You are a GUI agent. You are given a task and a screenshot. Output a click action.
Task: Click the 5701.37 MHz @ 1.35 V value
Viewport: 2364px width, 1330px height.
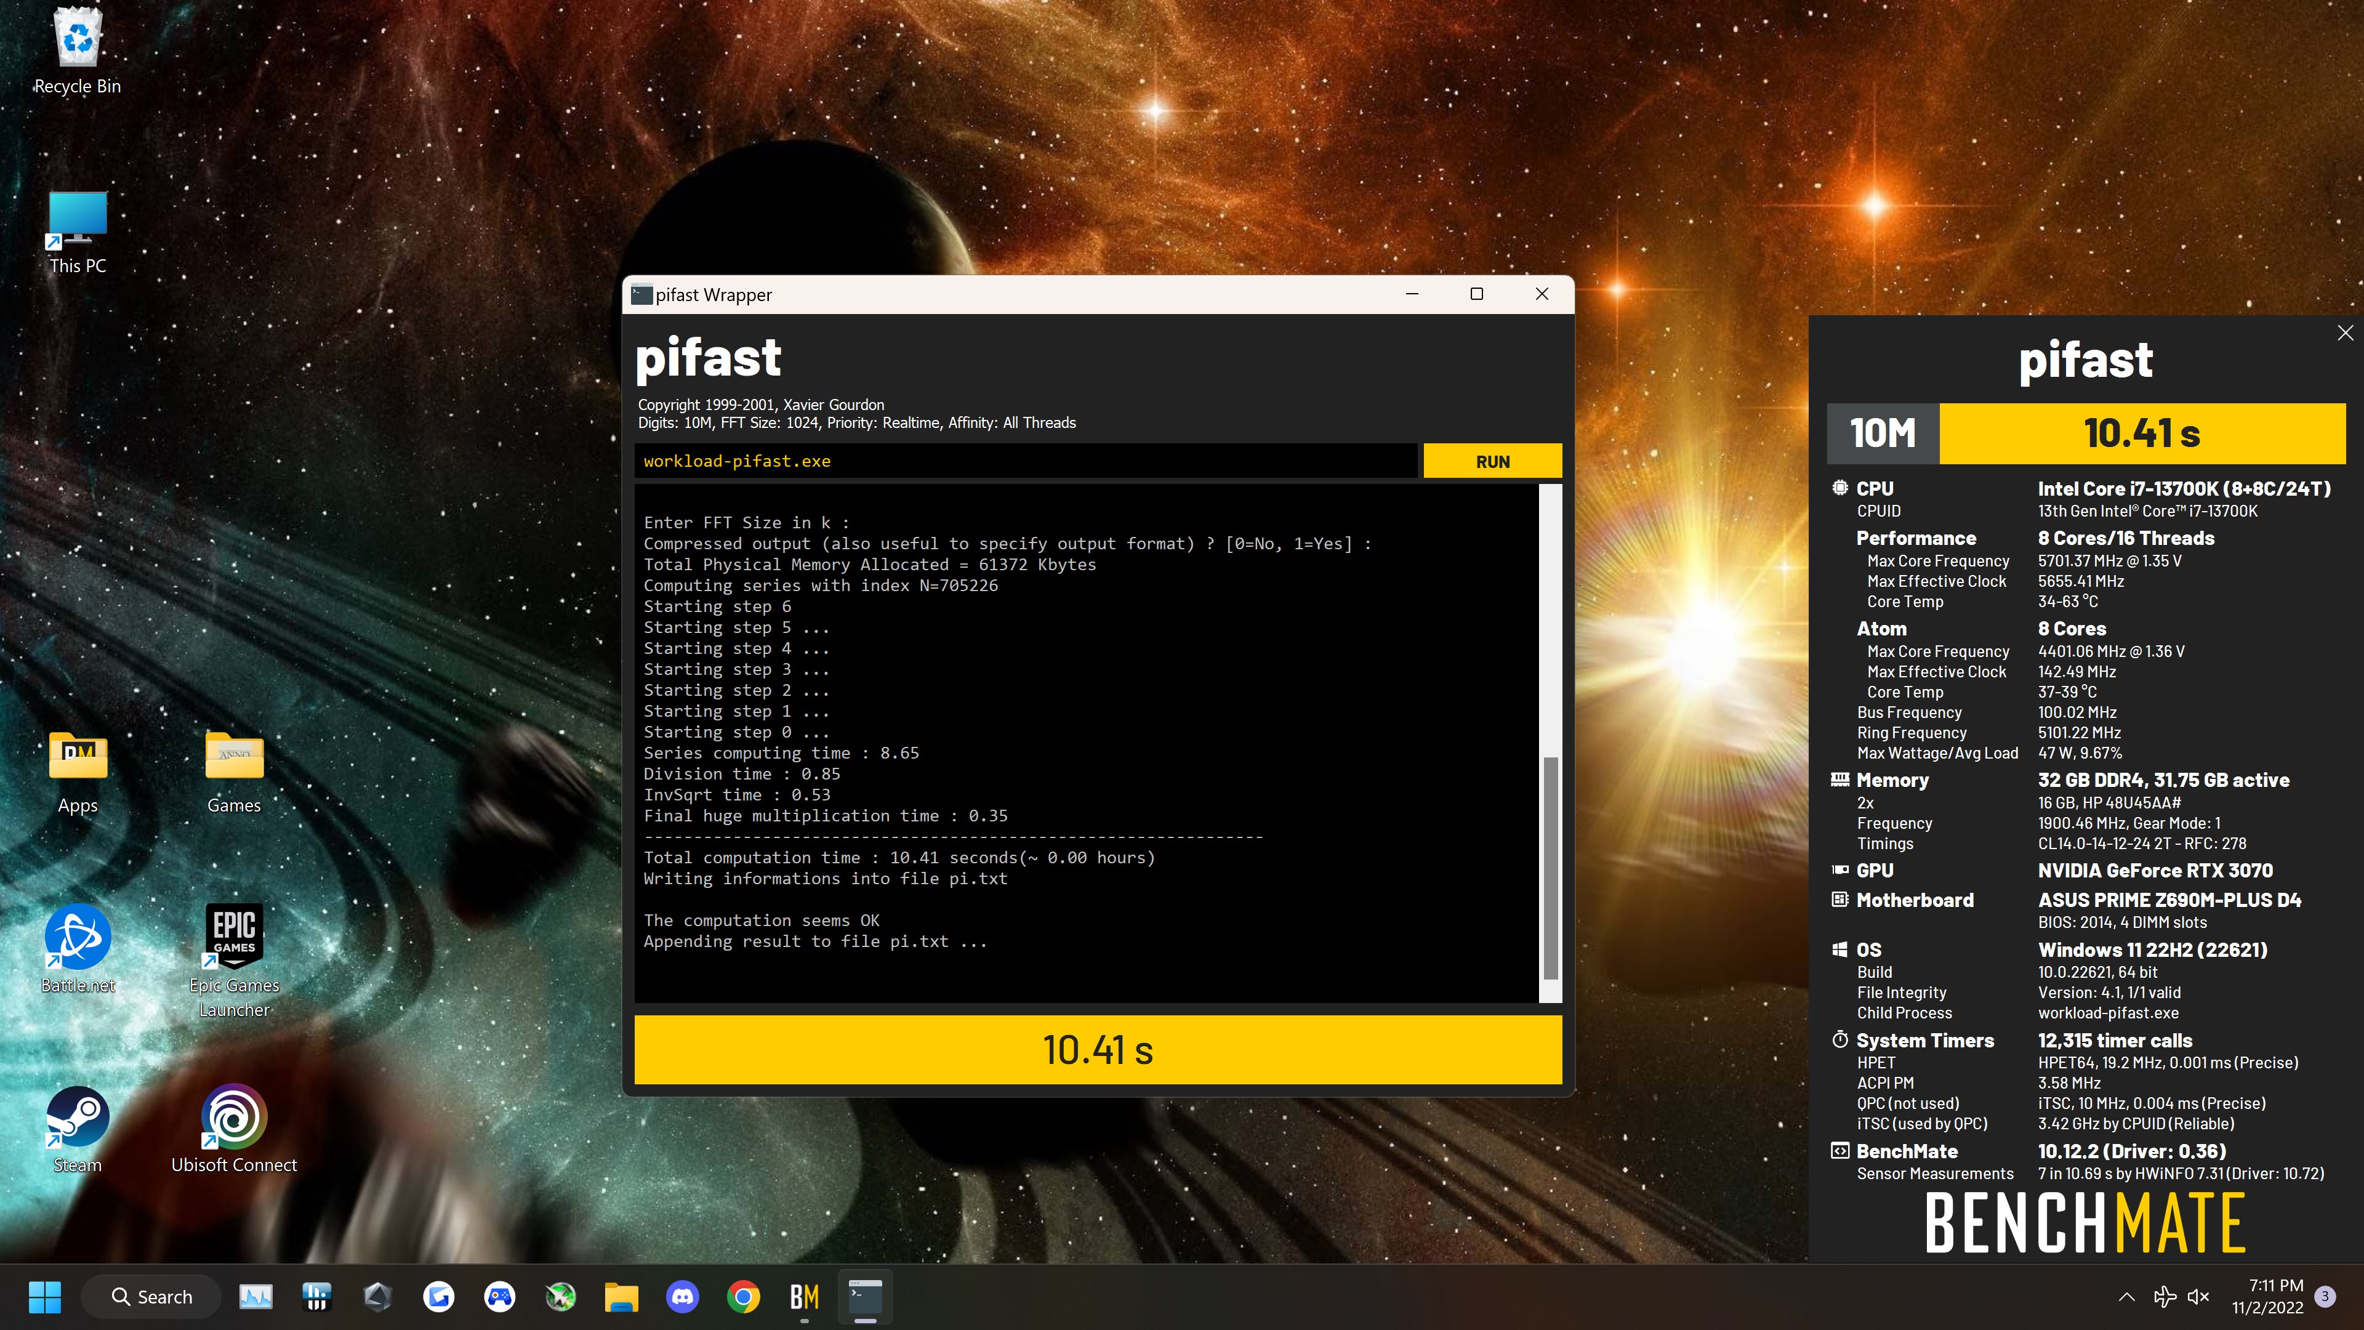pos(2110,561)
